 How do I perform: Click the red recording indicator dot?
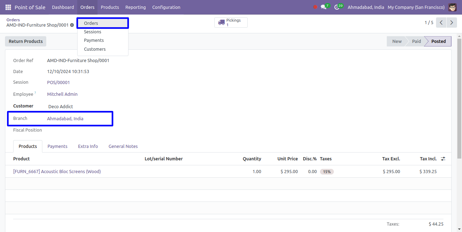pos(315,7)
